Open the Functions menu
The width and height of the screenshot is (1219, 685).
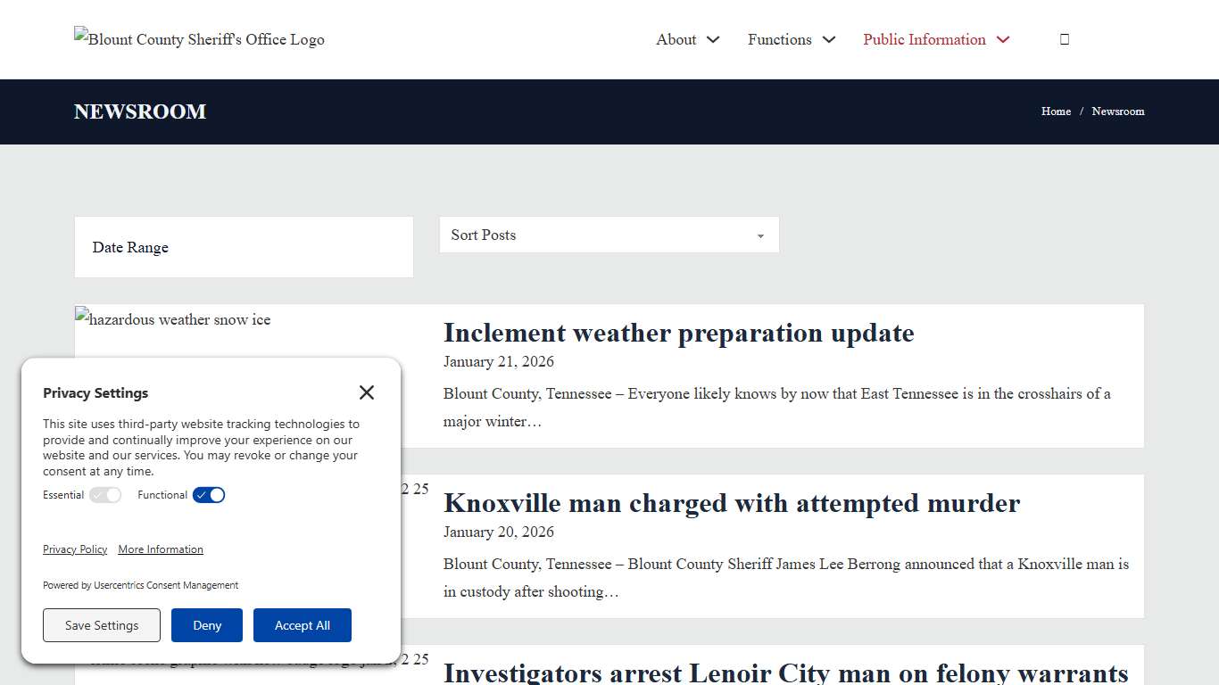[778, 39]
